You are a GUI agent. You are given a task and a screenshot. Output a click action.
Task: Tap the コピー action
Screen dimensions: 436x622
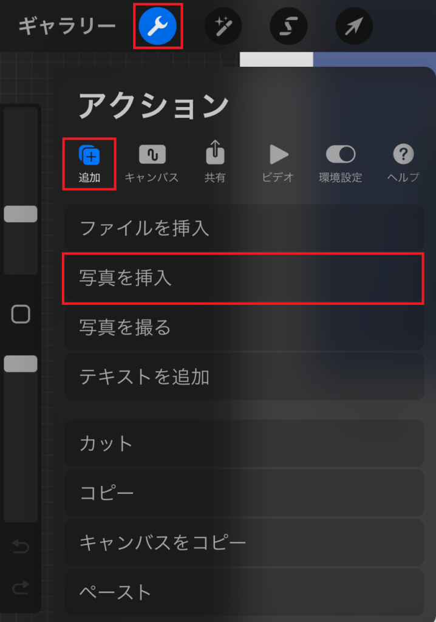tap(244, 493)
